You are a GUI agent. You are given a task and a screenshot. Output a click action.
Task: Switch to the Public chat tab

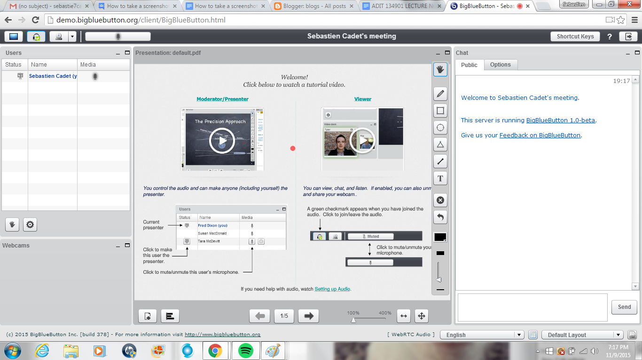pyautogui.click(x=469, y=65)
